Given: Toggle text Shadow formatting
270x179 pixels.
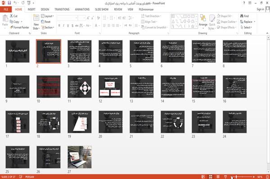Looking at the screenshot, I should click(x=72, y=26).
